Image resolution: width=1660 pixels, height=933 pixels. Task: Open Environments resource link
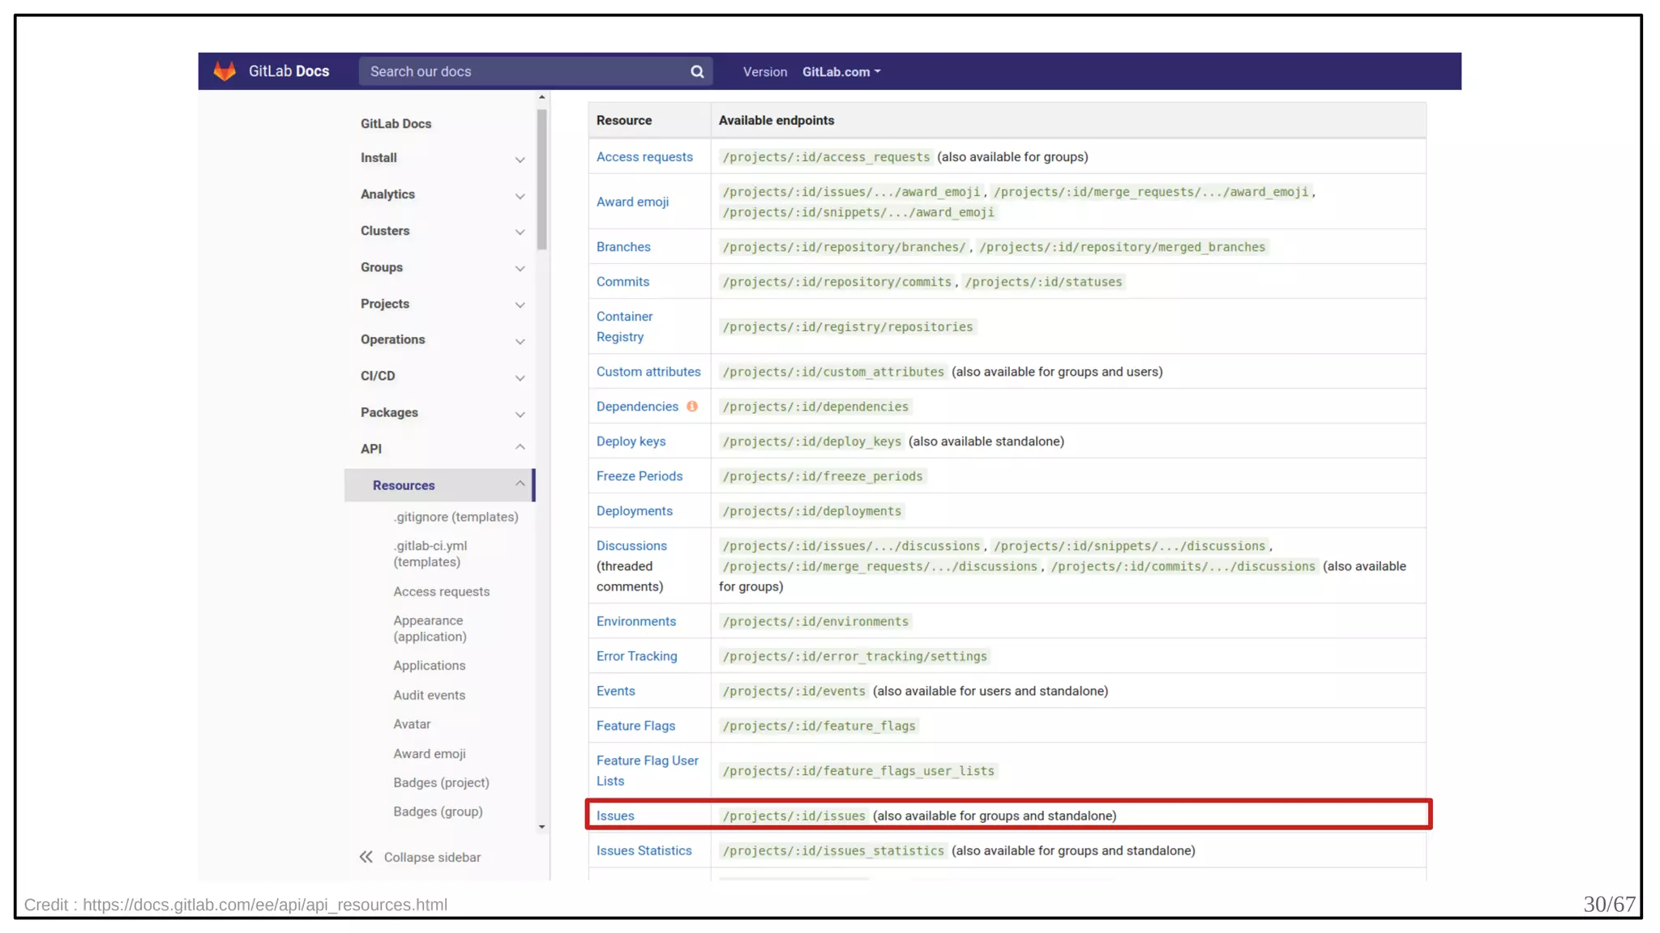click(x=636, y=621)
